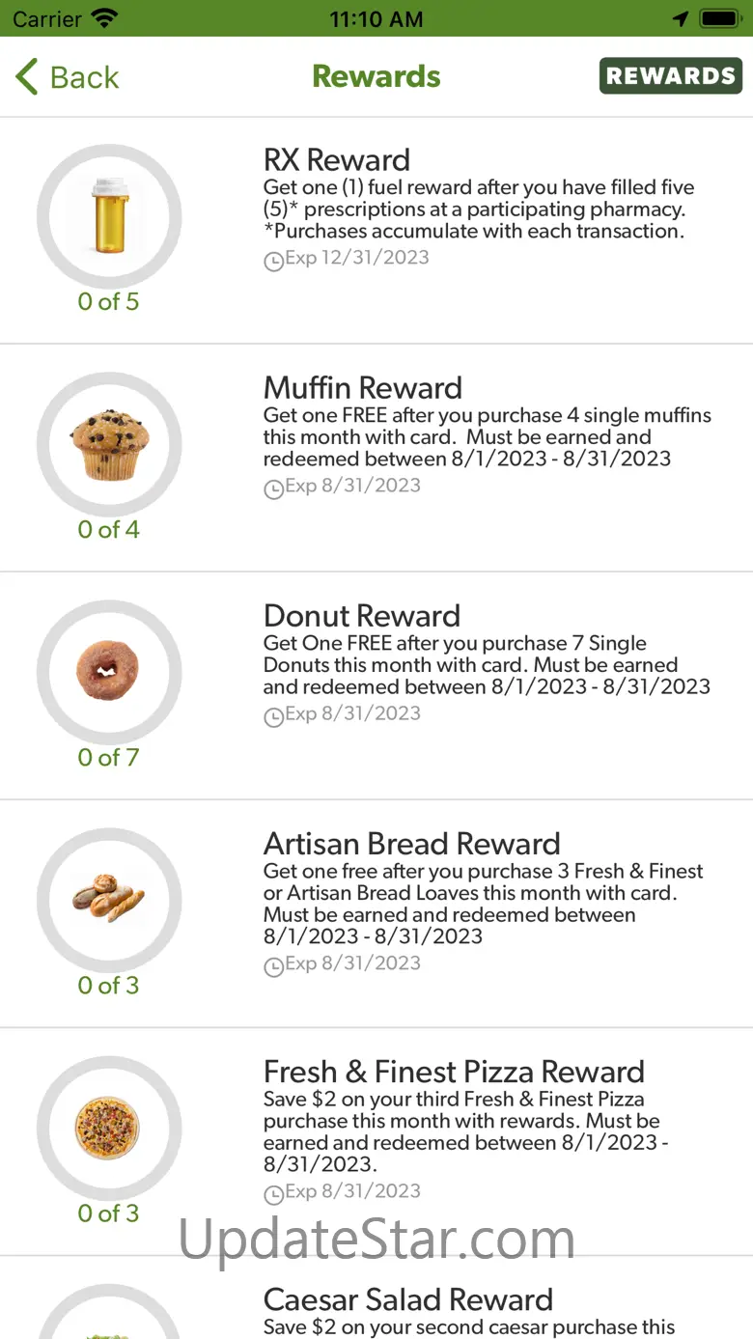753x1339 pixels.
Task: Click the Muffin Reward expiration clock icon
Action: 274,488
